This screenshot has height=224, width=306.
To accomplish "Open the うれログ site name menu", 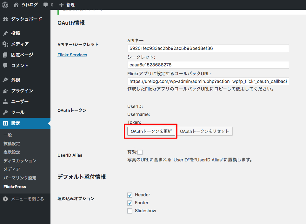I will pyautogui.click(x=30, y=5).
